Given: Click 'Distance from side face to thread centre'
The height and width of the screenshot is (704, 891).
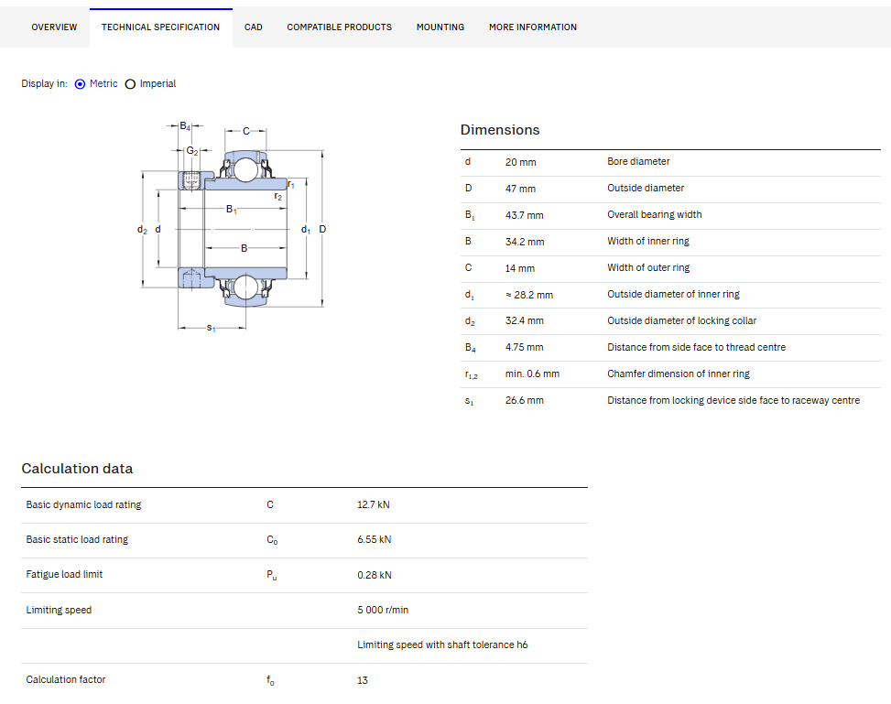Looking at the screenshot, I should pyautogui.click(x=696, y=347).
